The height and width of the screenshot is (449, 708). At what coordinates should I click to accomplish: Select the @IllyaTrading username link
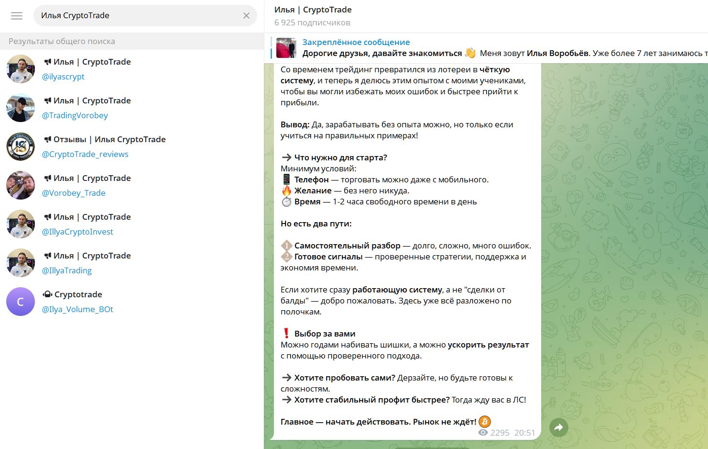67,270
